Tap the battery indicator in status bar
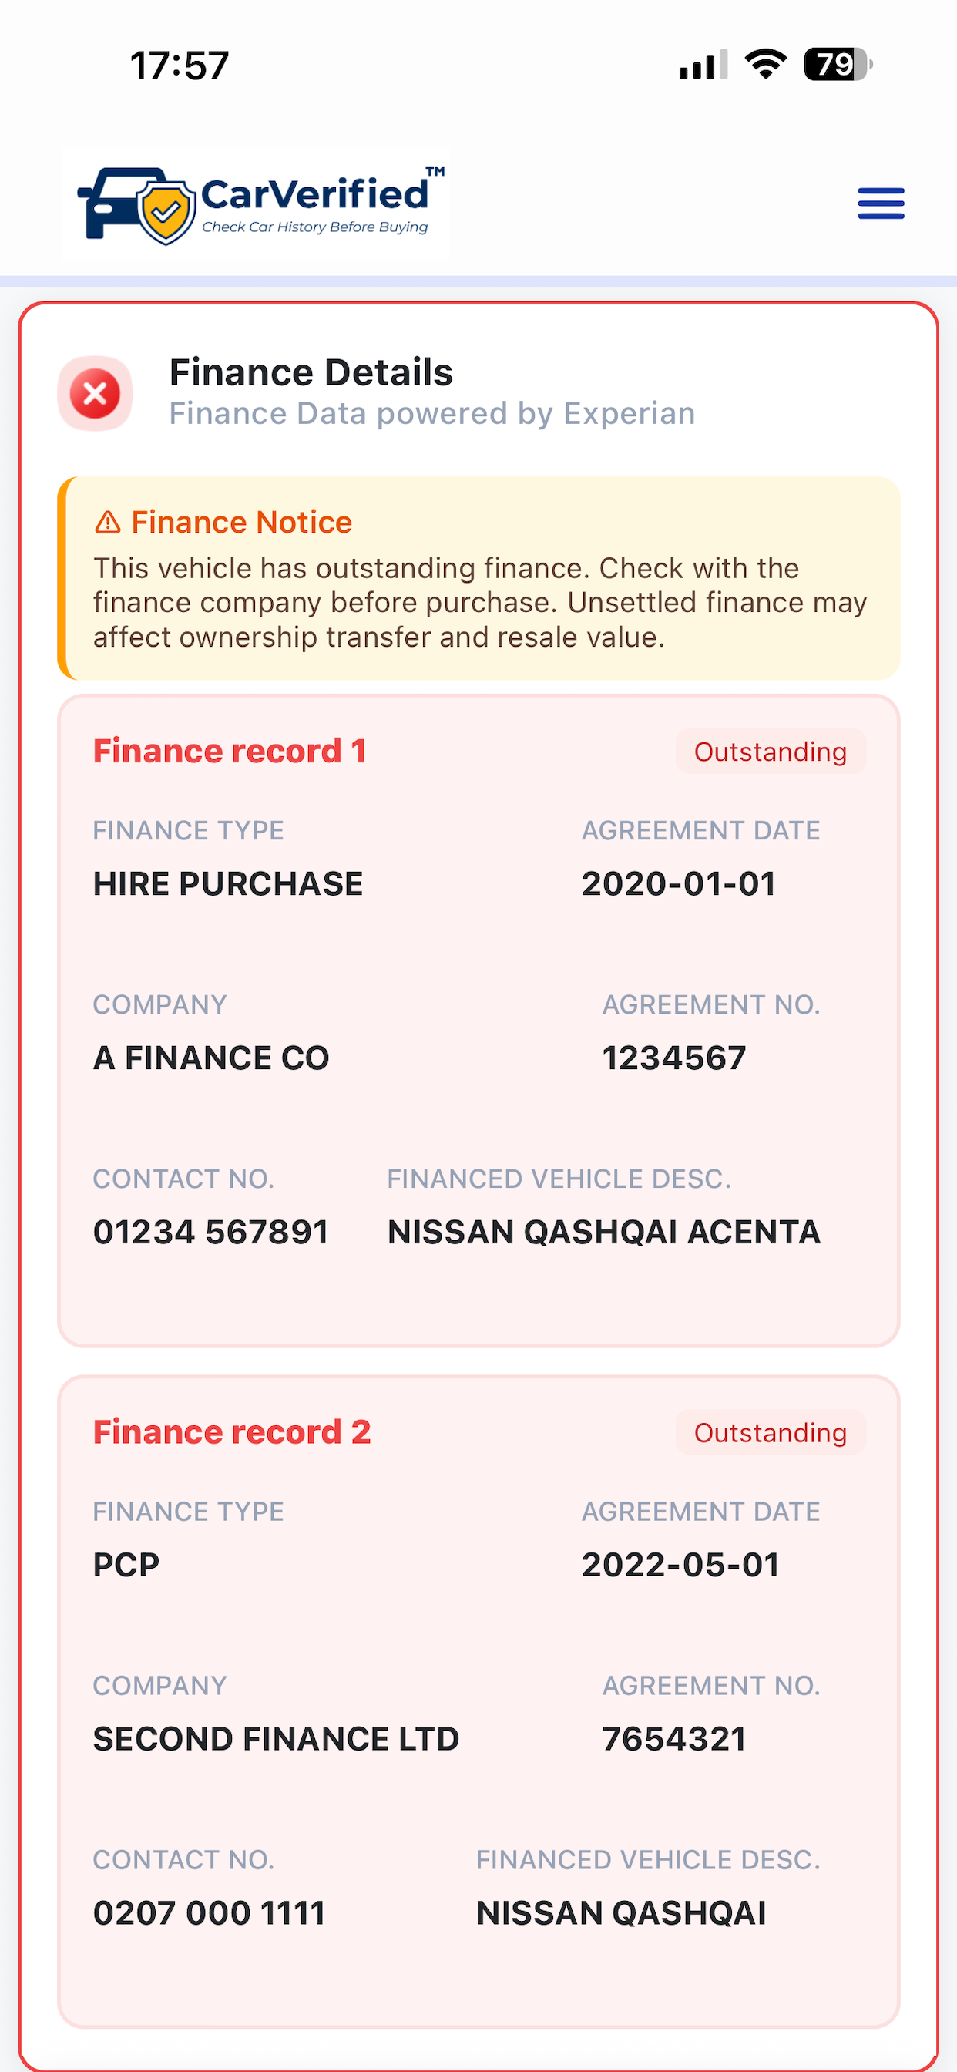 tap(838, 64)
